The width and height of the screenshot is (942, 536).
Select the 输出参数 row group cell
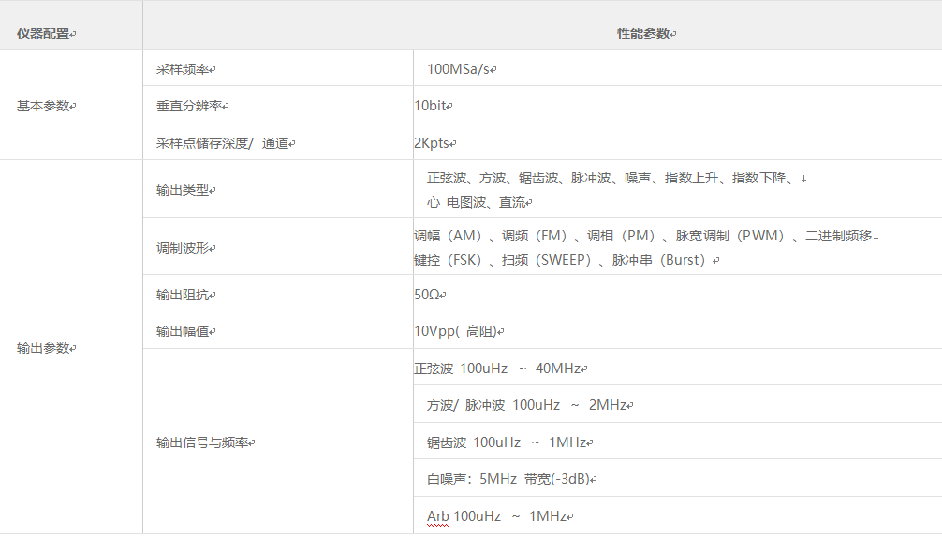click(45, 348)
